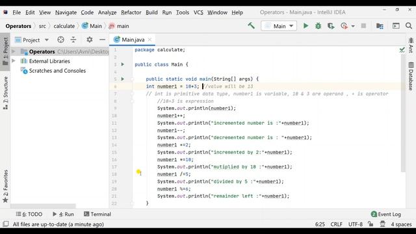
Task: Click main method breadcrumb
Action: [x=119, y=26]
